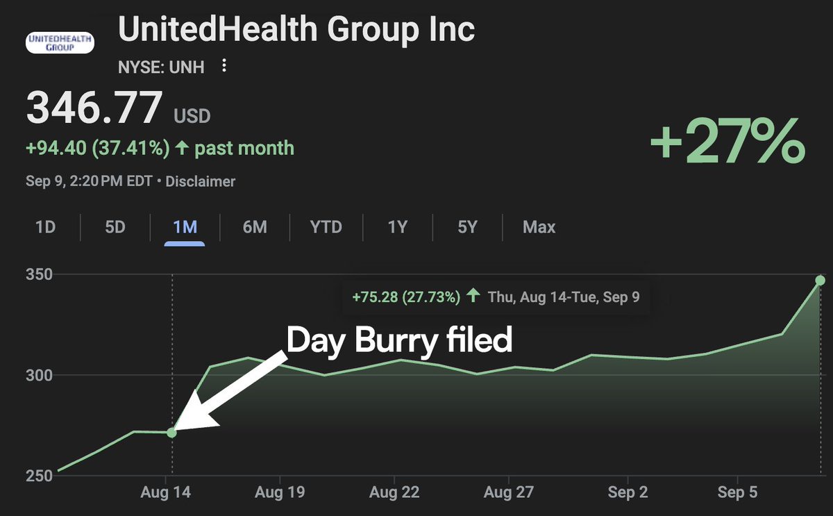Show the Max range chart
The image size is (833, 516).
[x=539, y=227]
